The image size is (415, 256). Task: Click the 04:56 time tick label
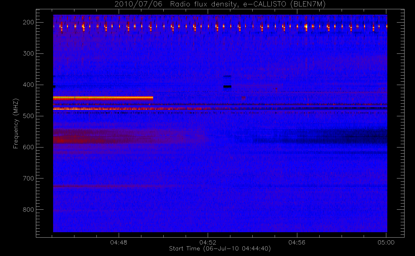coord(297,242)
